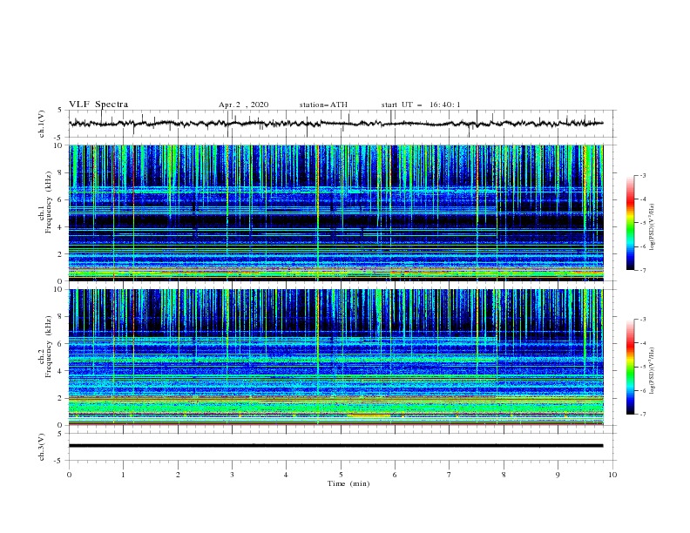690x533 pixels.
Task: Click inside the ch.1 spectrogram panel
Action: click(336, 213)
